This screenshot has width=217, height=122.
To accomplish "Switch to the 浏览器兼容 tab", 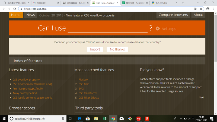I will coord(75,3).
